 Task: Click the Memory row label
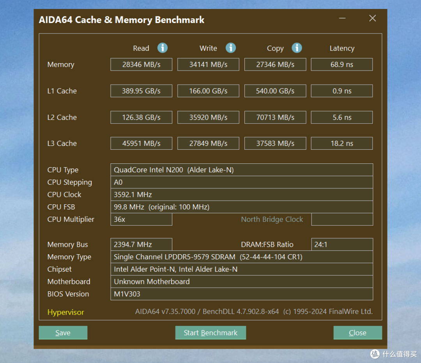point(61,65)
